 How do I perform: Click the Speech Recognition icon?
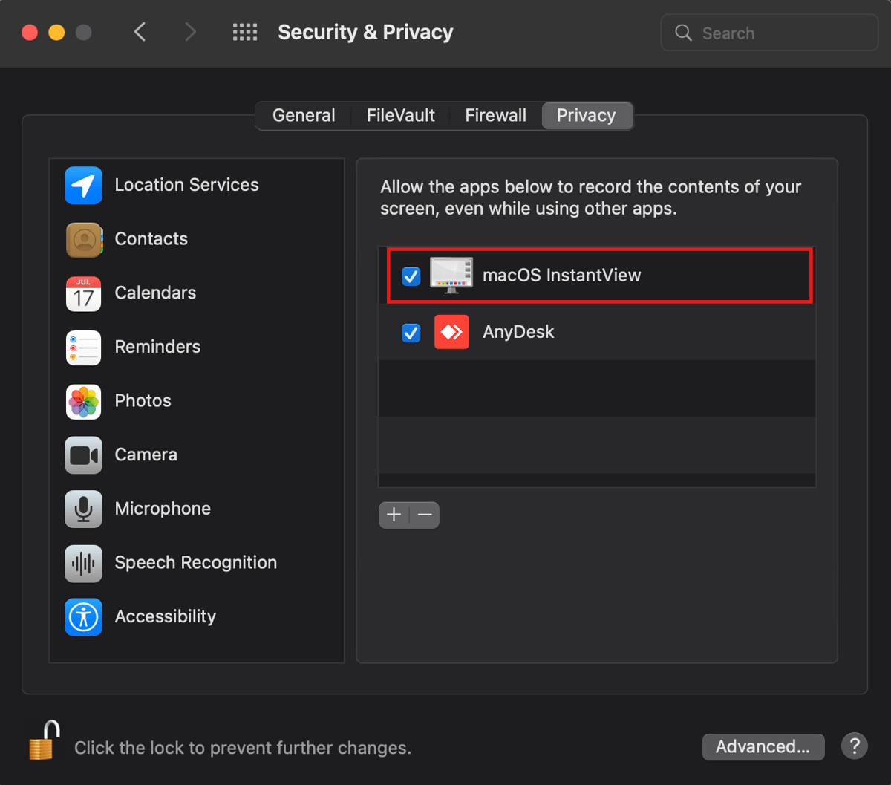pyautogui.click(x=83, y=564)
